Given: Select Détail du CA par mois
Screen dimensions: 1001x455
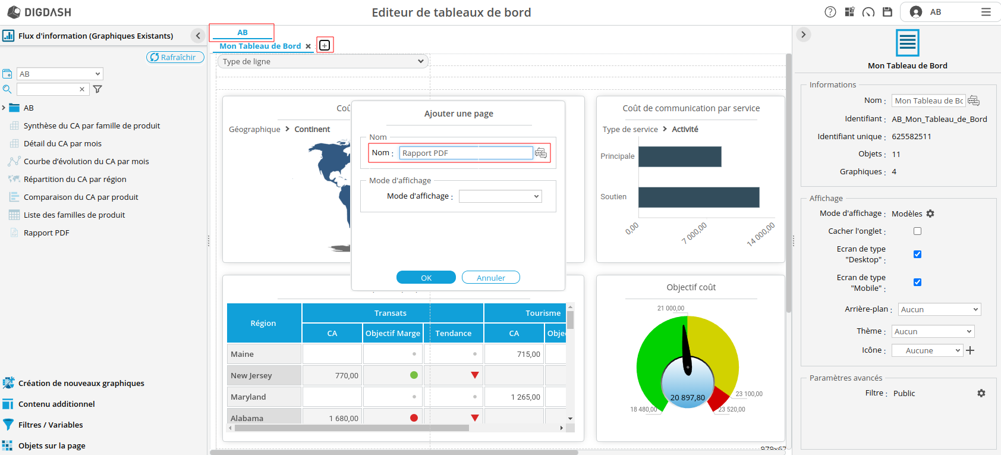Looking at the screenshot, I should coord(62,143).
